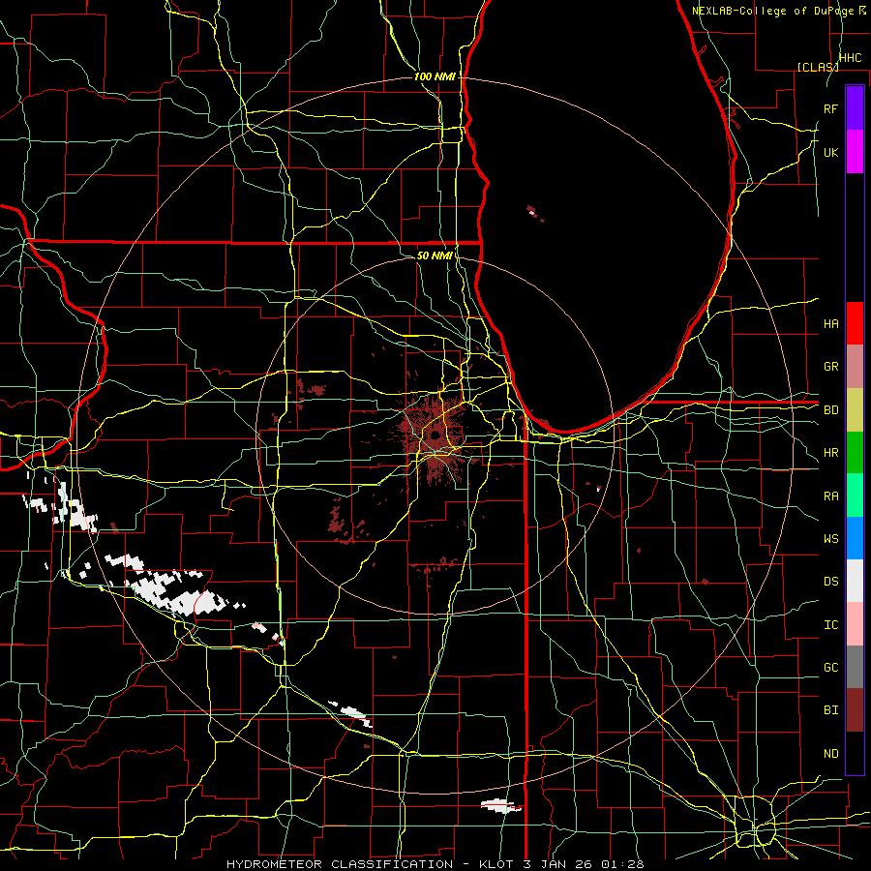Click the green HR legend swatch
871x871 pixels.
[x=855, y=453]
